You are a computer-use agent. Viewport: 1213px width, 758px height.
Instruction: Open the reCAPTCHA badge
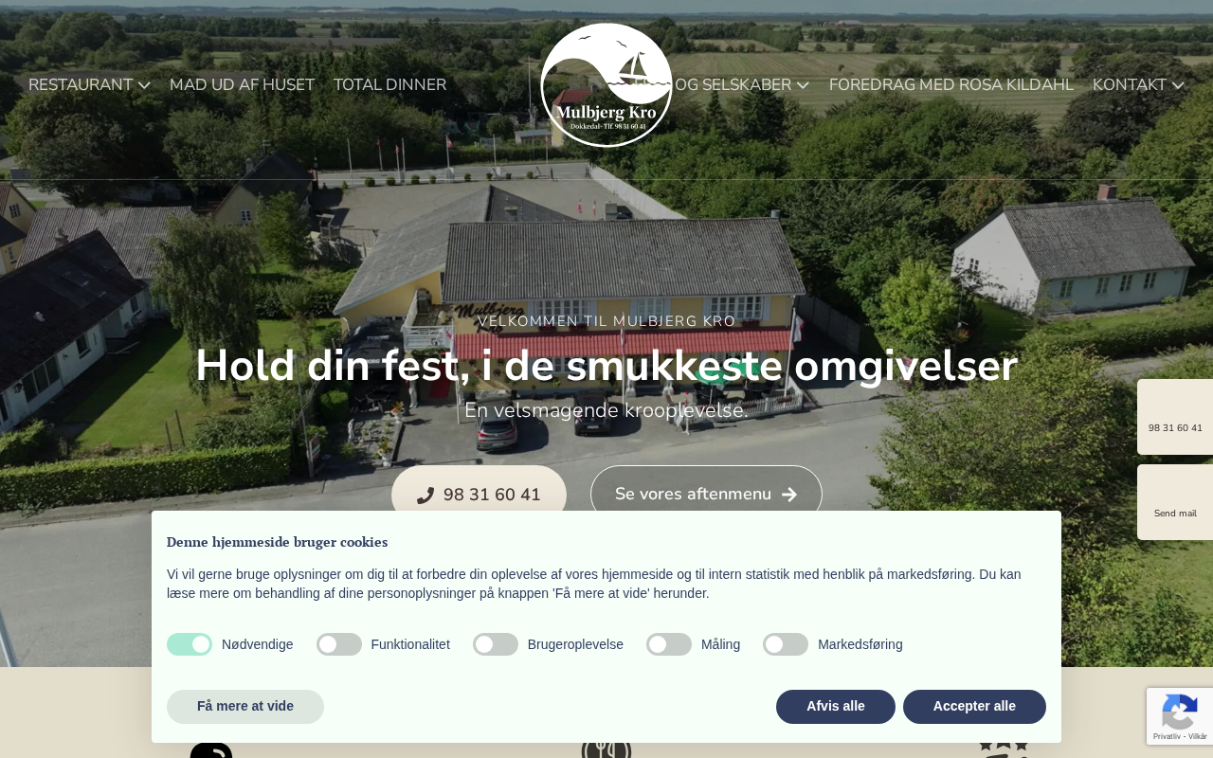(x=1180, y=716)
